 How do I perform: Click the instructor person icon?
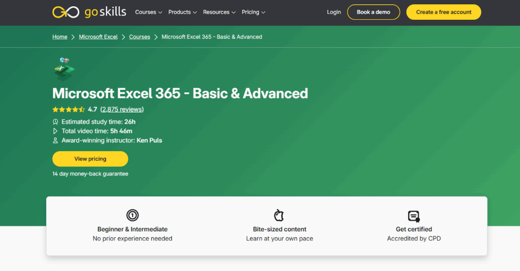[x=55, y=141]
